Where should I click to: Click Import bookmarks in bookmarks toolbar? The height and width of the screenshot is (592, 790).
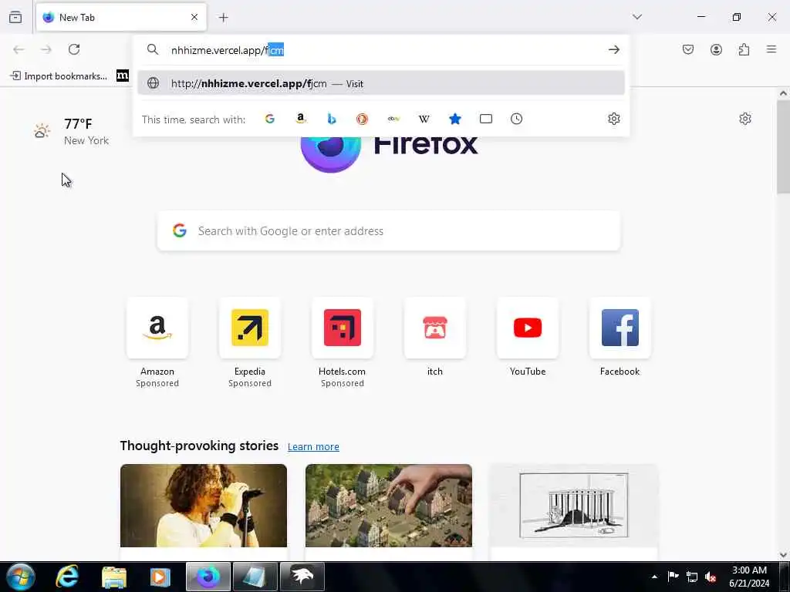(x=59, y=76)
